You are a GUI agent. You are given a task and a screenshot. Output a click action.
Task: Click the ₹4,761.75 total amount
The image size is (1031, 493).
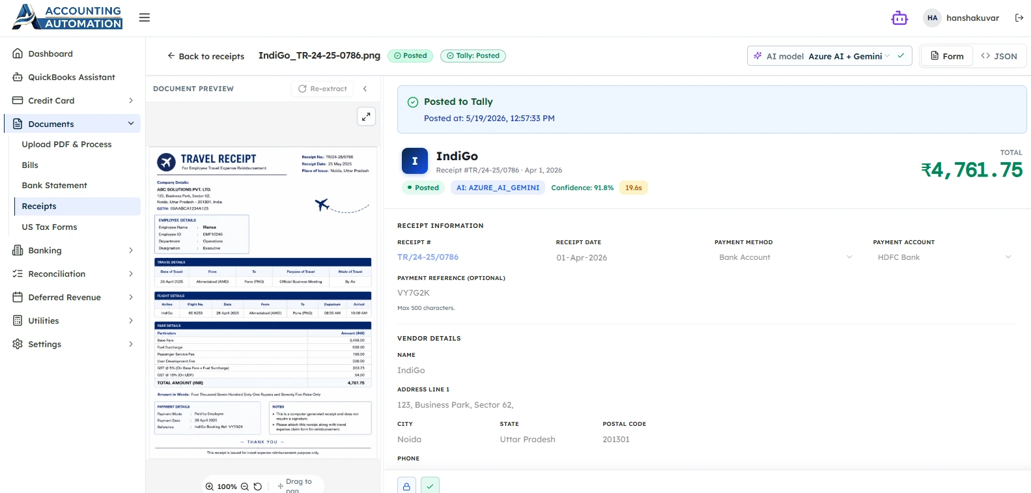pyautogui.click(x=972, y=170)
